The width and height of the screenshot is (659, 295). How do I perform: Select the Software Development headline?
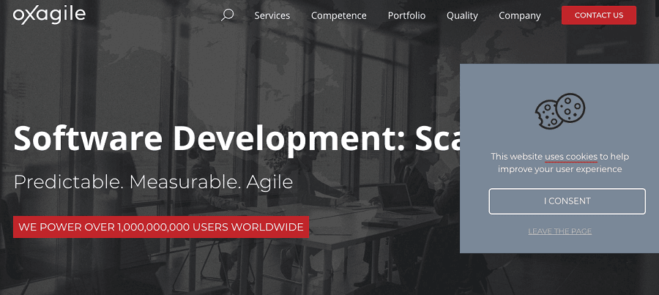point(237,139)
